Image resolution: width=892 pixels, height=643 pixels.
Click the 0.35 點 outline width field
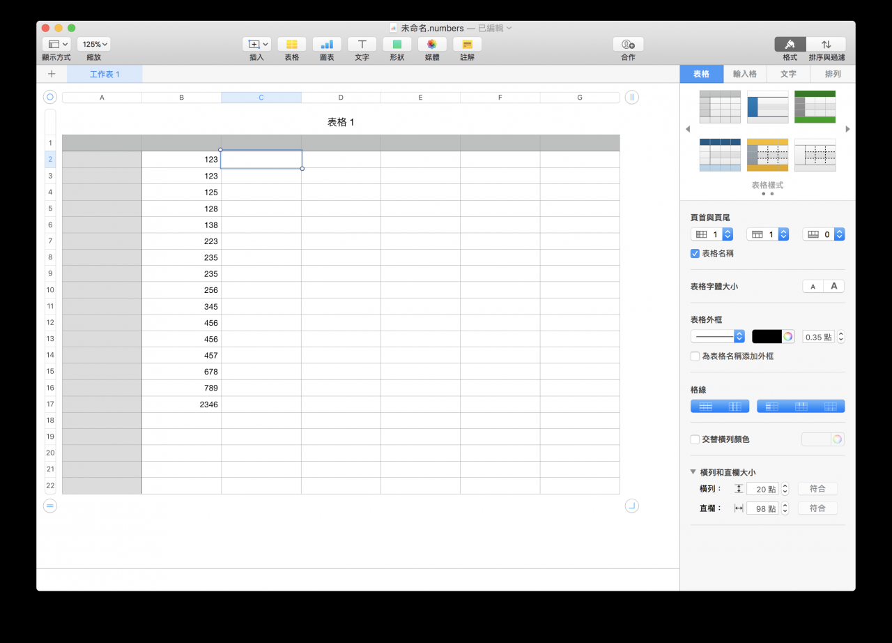[x=818, y=337]
